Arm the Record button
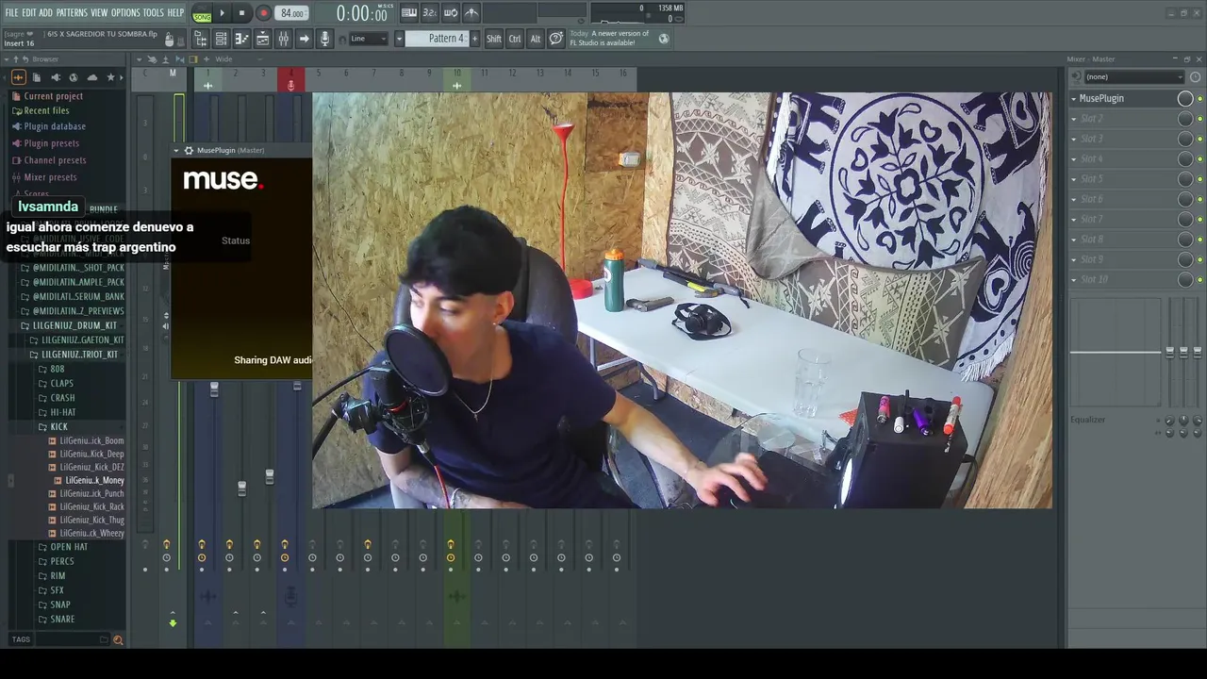Screen dimensions: 1207x679 [x=263, y=13]
